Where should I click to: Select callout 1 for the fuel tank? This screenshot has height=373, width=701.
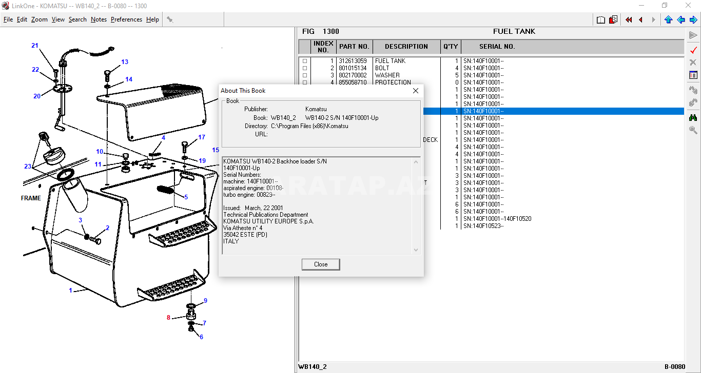click(x=71, y=291)
